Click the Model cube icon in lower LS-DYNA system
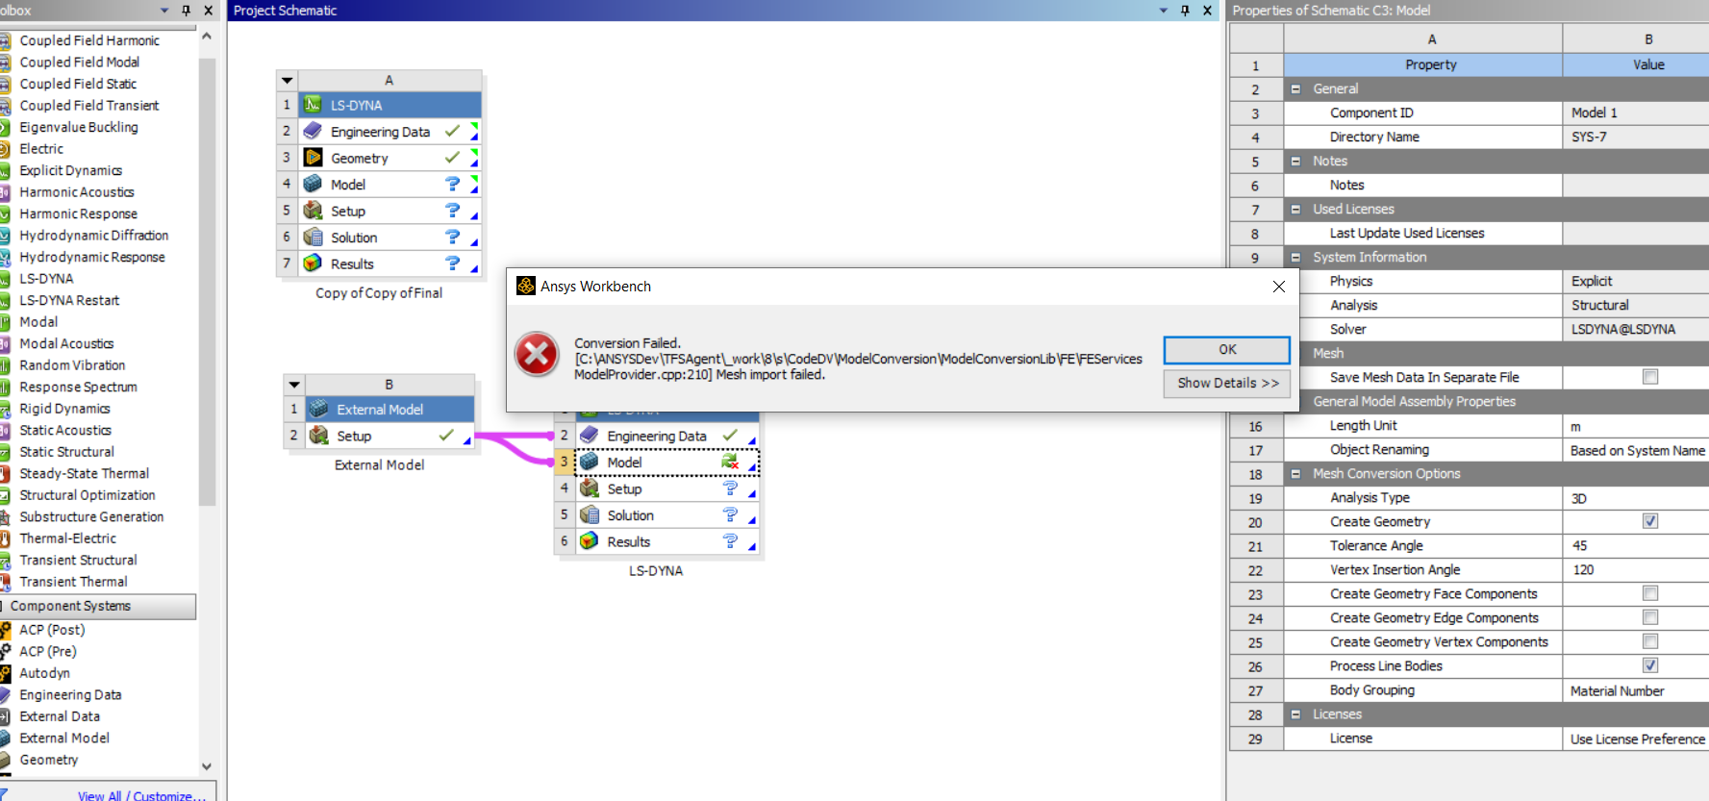The height and width of the screenshot is (801, 1709). pyautogui.click(x=590, y=463)
